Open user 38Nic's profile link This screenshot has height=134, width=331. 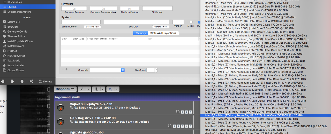pos(82,108)
